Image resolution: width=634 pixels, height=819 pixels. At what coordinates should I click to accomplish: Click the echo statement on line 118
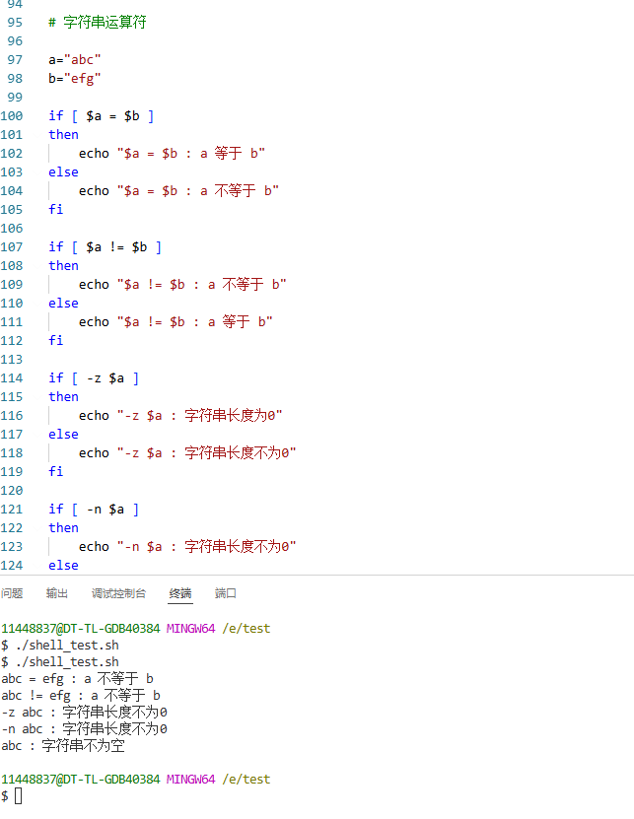coord(187,453)
